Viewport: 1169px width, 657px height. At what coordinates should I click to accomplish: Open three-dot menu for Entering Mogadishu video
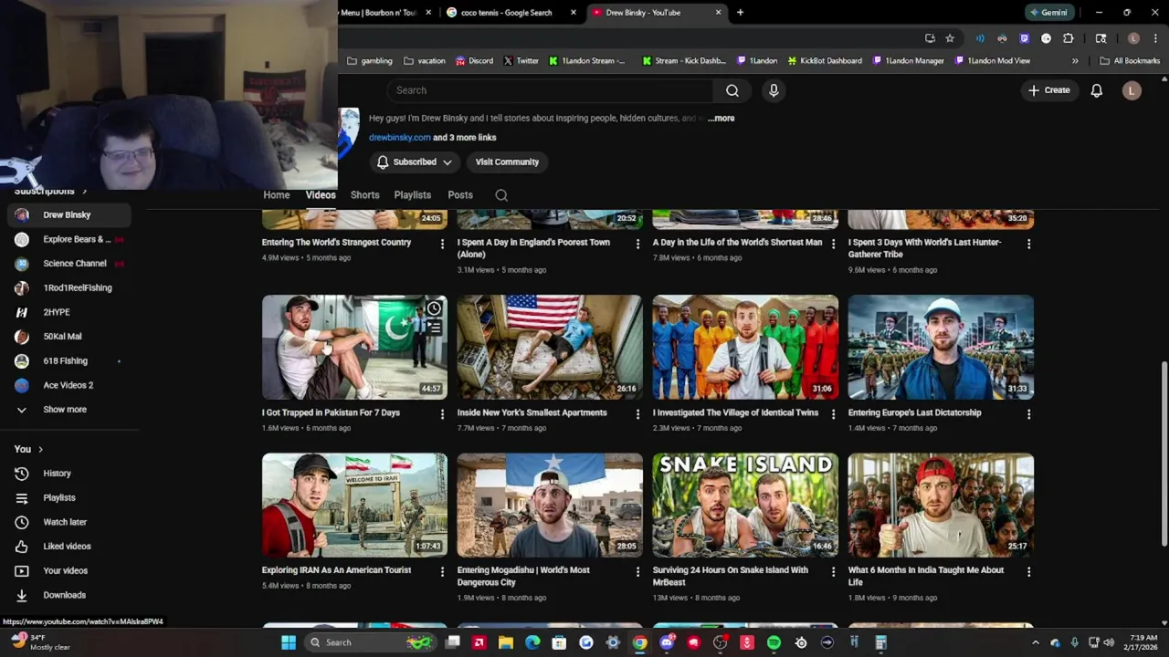coord(637,571)
